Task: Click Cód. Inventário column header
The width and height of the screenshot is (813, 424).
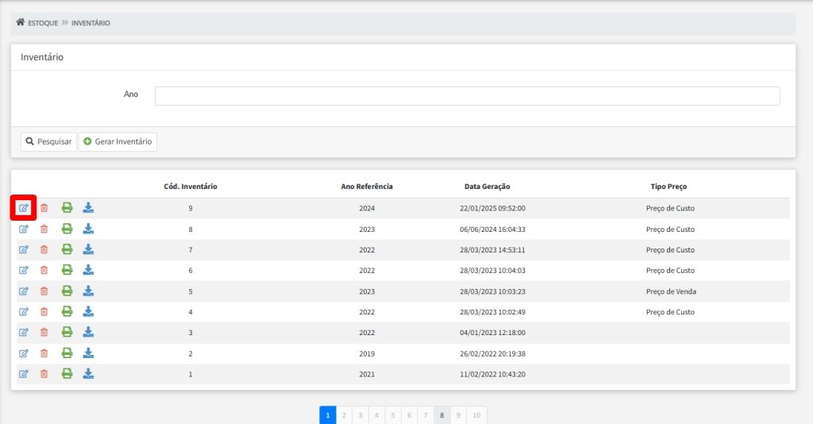Action: 191,187
